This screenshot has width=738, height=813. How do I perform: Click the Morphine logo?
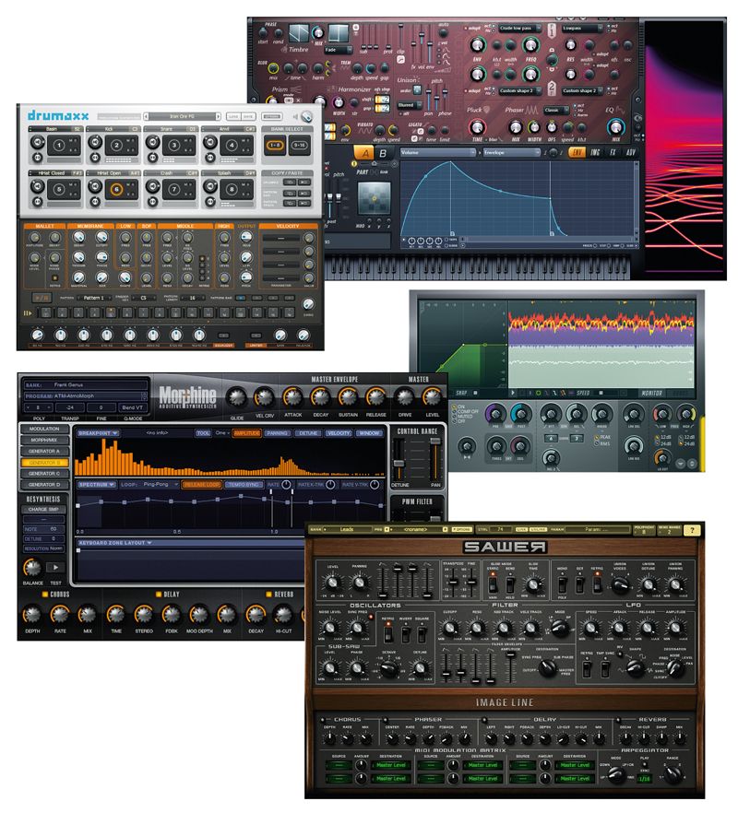tap(189, 394)
